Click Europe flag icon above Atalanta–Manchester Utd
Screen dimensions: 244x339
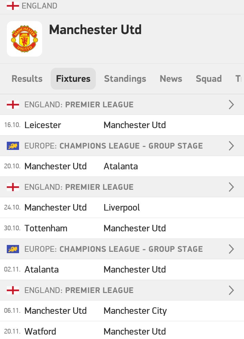pyautogui.click(x=13, y=249)
